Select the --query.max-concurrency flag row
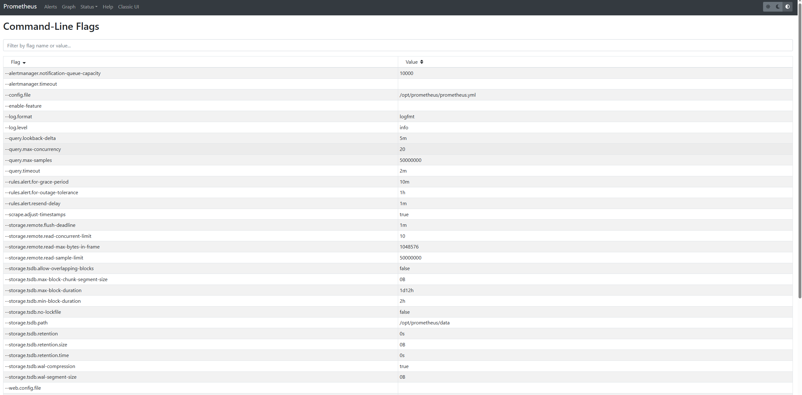The height and width of the screenshot is (395, 802). pyautogui.click(x=33, y=149)
